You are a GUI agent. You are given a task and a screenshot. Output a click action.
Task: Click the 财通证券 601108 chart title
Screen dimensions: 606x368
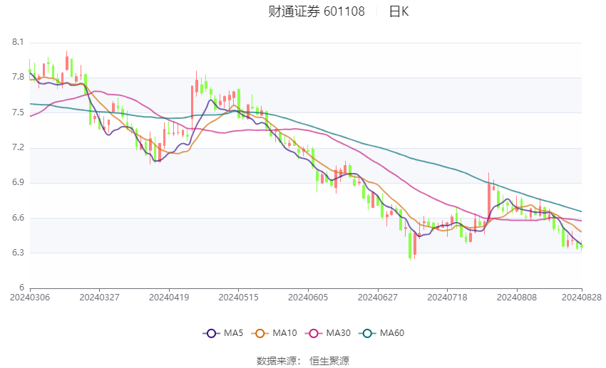pyautogui.click(x=317, y=11)
